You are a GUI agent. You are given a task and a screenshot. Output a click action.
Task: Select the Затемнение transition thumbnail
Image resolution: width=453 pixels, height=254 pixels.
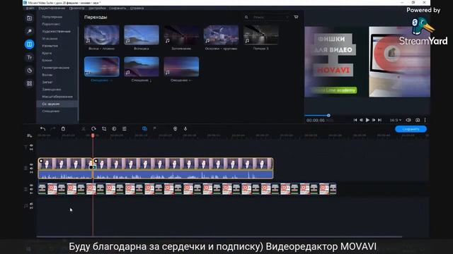click(181, 35)
